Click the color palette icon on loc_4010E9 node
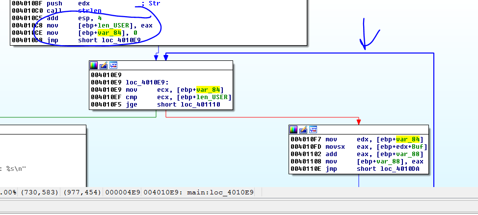Viewport: 478px width, 215px height. [x=94, y=65]
